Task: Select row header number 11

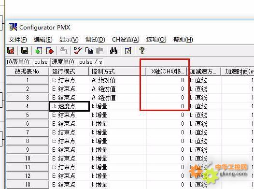Action: click(x=28, y=167)
